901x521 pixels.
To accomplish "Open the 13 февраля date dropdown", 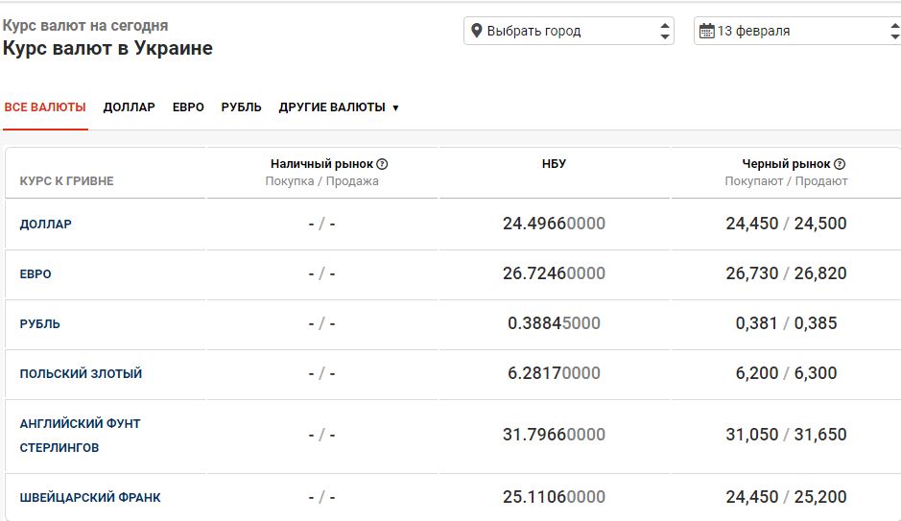I will [796, 31].
